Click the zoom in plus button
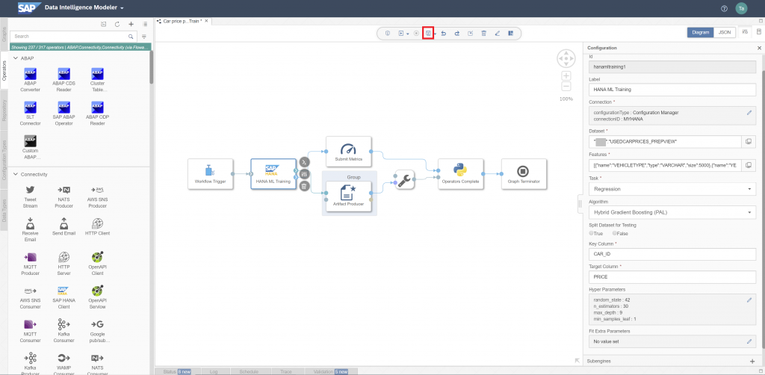Viewport: 765px width, 375px height. pos(566,75)
